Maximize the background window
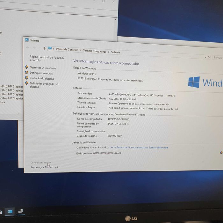This screenshot has height=223, width=223. click(104, 1)
